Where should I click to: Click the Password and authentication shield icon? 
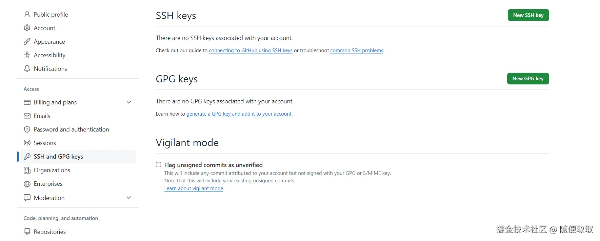27,129
